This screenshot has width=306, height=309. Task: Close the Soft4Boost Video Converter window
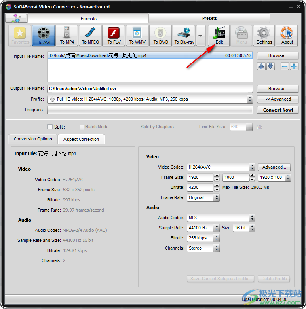pyautogui.click(x=298, y=7)
